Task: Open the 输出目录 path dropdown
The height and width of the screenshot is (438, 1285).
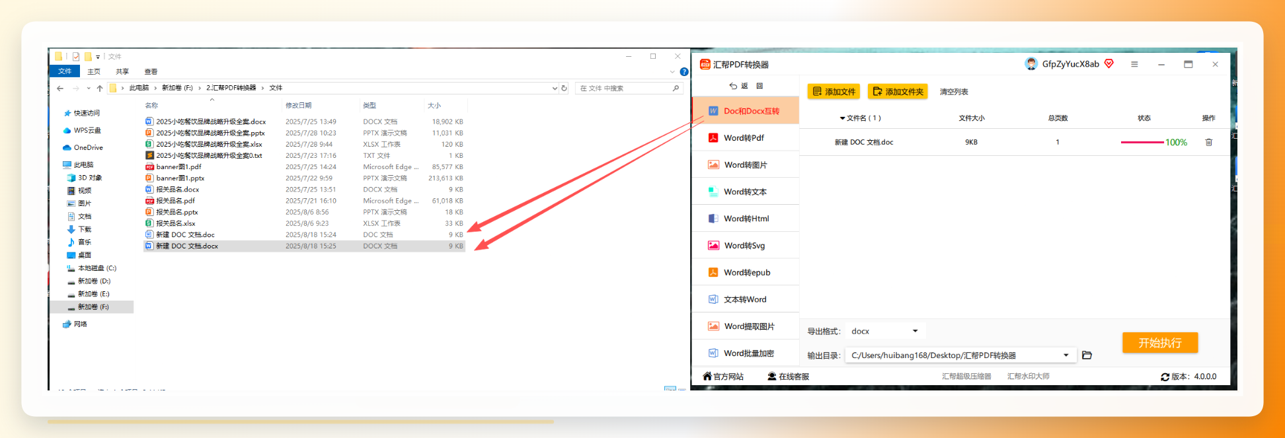Action: [1066, 355]
